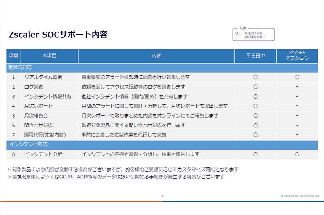Click the 24/365 circle for インシデント分析
Screen dimensions: 324x215
297,154
